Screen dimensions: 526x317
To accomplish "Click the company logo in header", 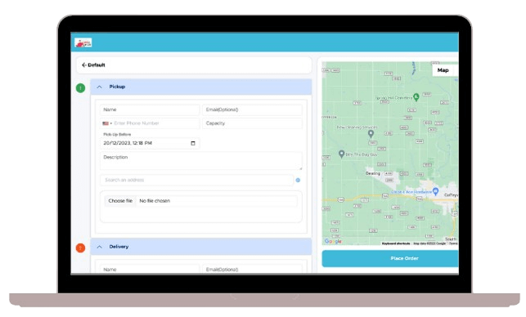I will click(83, 42).
